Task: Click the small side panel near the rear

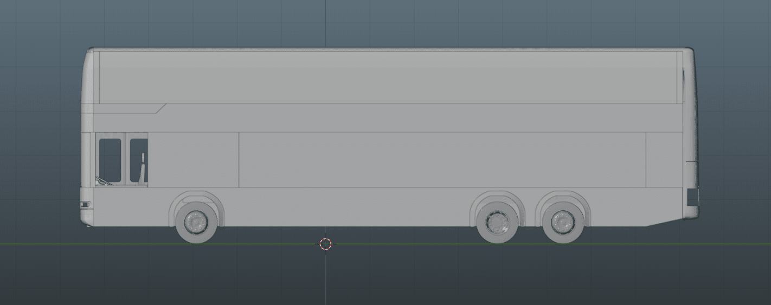Action: (x=664, y=160)
